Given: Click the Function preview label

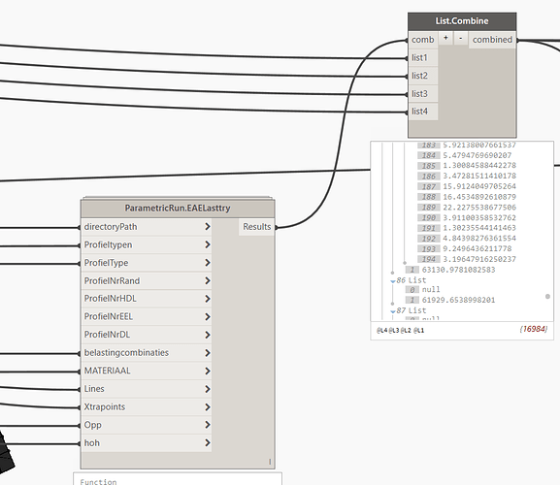Looking at the screenshot, I should tap(98, 482).
